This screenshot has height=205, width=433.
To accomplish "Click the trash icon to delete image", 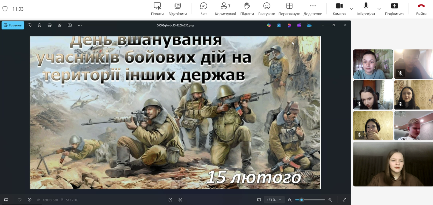I will [x=39, y=25].
